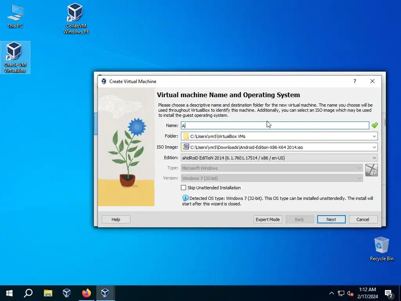
Task: Select Oracle VM VirtualBox desktop shortcut
Action: pos(15,57)
